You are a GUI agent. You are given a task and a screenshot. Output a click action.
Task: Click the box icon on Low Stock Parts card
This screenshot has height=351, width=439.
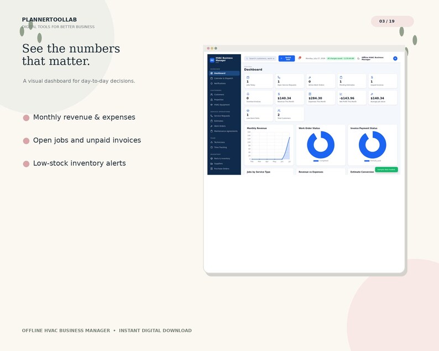pyautogui.click(x=248, y=111)
